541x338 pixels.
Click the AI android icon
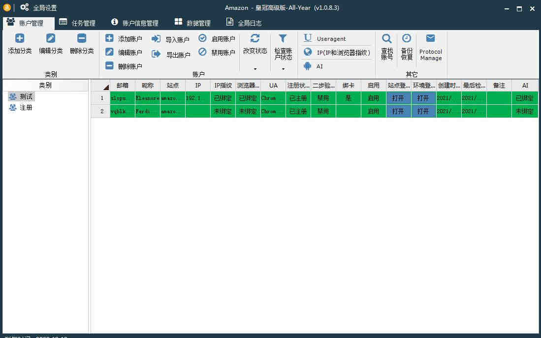tap(307, 65)
